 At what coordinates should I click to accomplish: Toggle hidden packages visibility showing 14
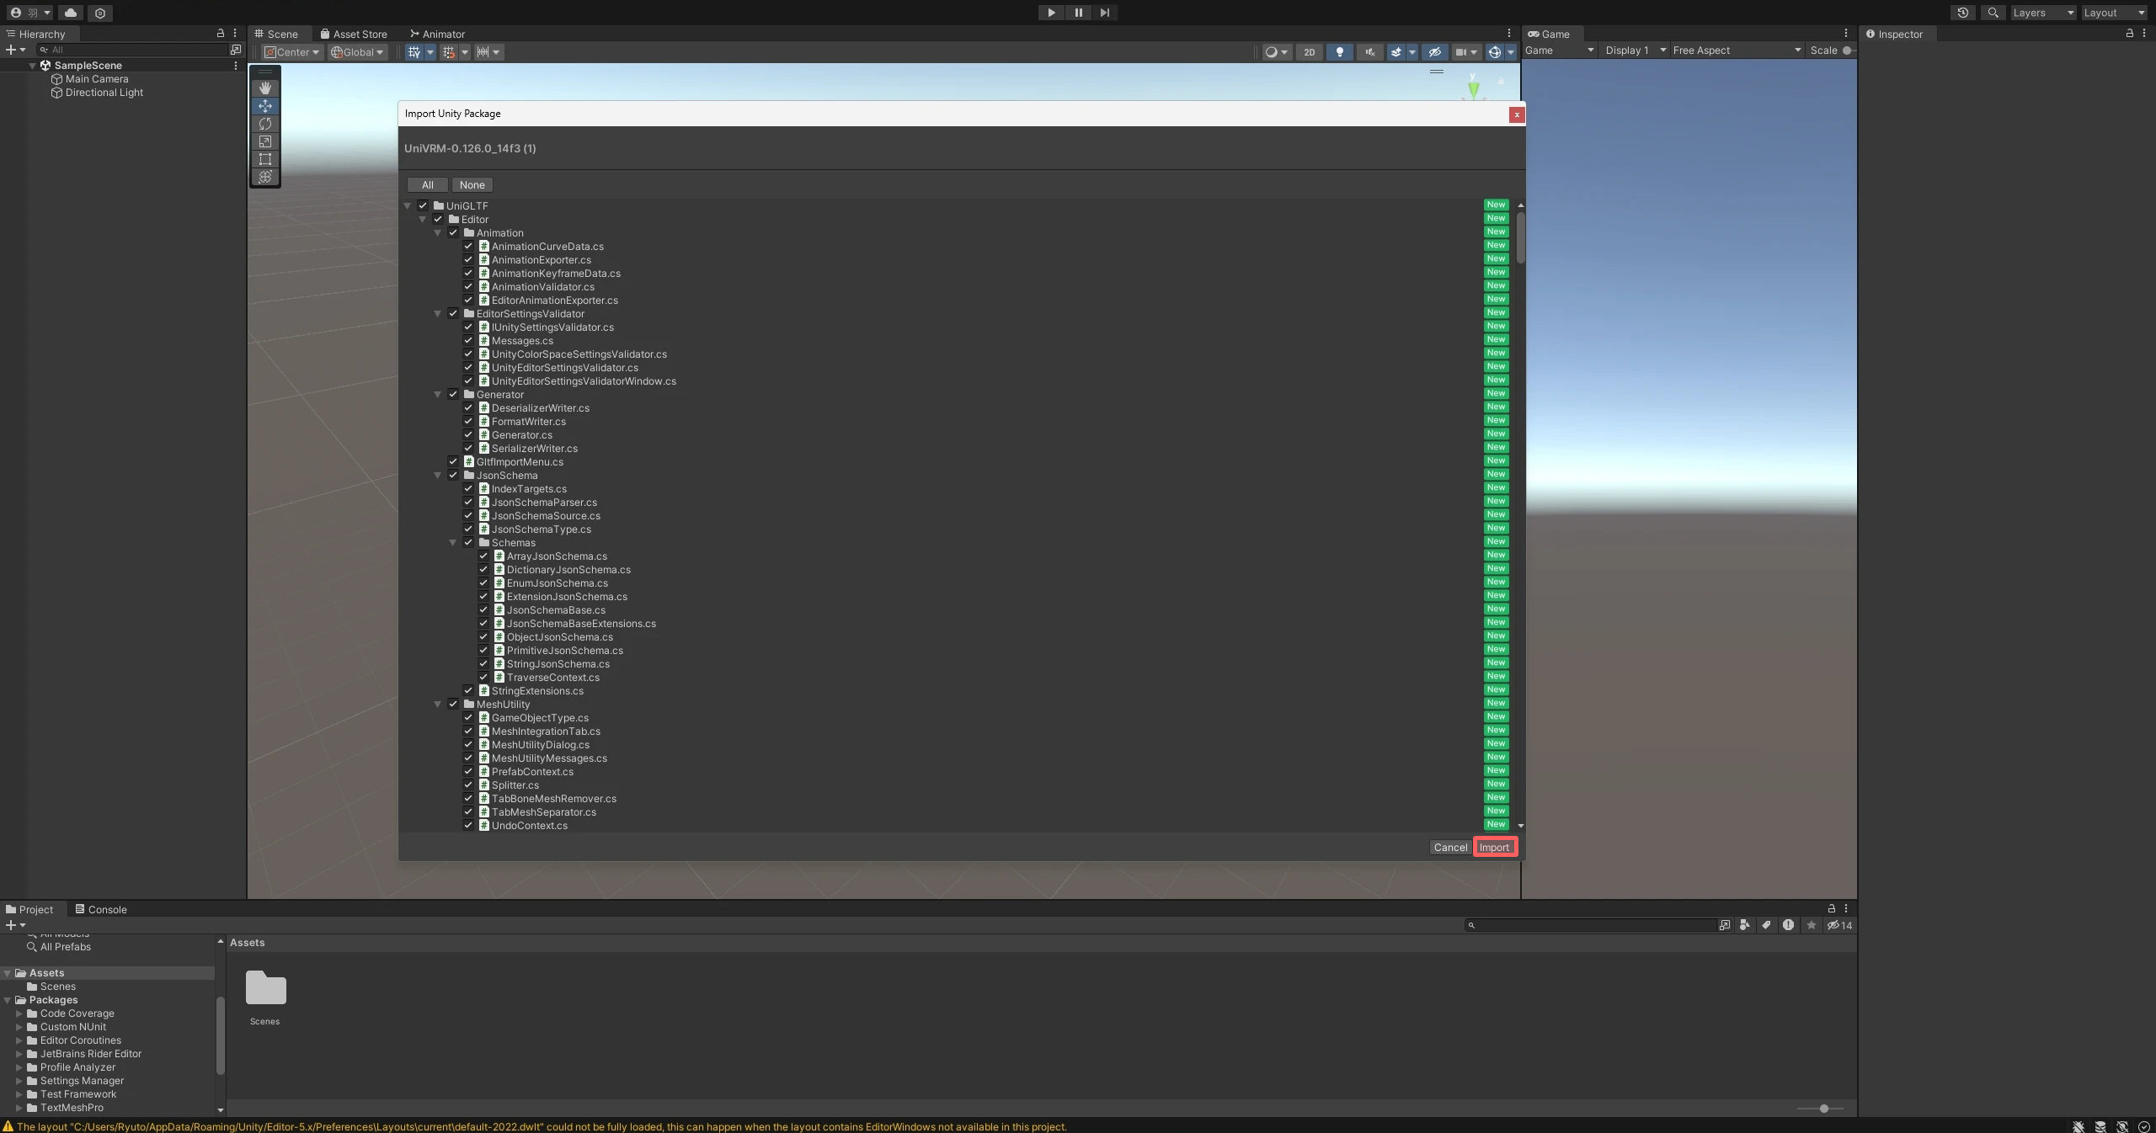click(x=1839, y=925)
